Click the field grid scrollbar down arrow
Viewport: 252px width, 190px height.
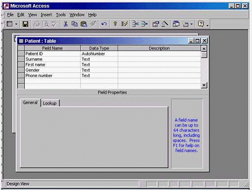[204, 85]
